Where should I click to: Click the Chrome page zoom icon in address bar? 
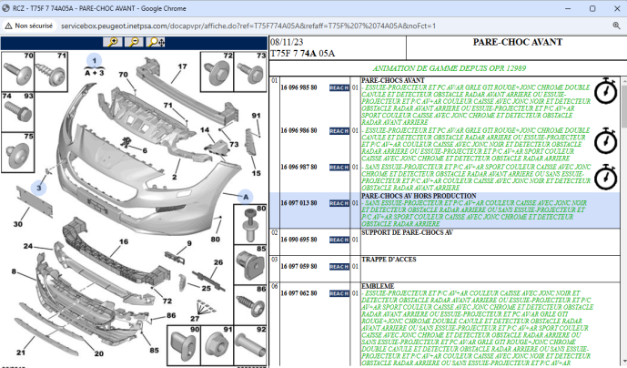(x=616, y=26)
